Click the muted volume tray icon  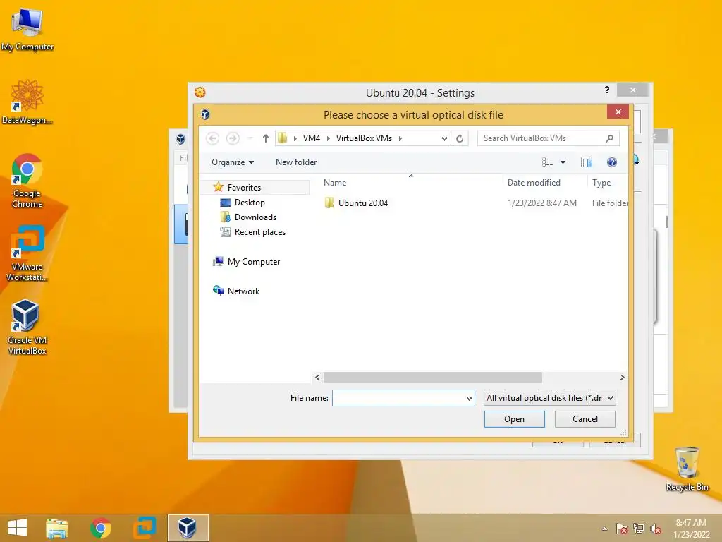click(656, 529)
